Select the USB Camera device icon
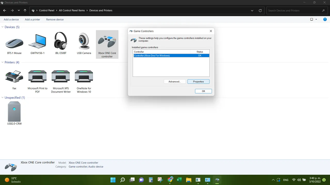 (84, 41)
